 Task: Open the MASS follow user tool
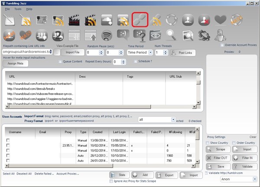[9, 35]
